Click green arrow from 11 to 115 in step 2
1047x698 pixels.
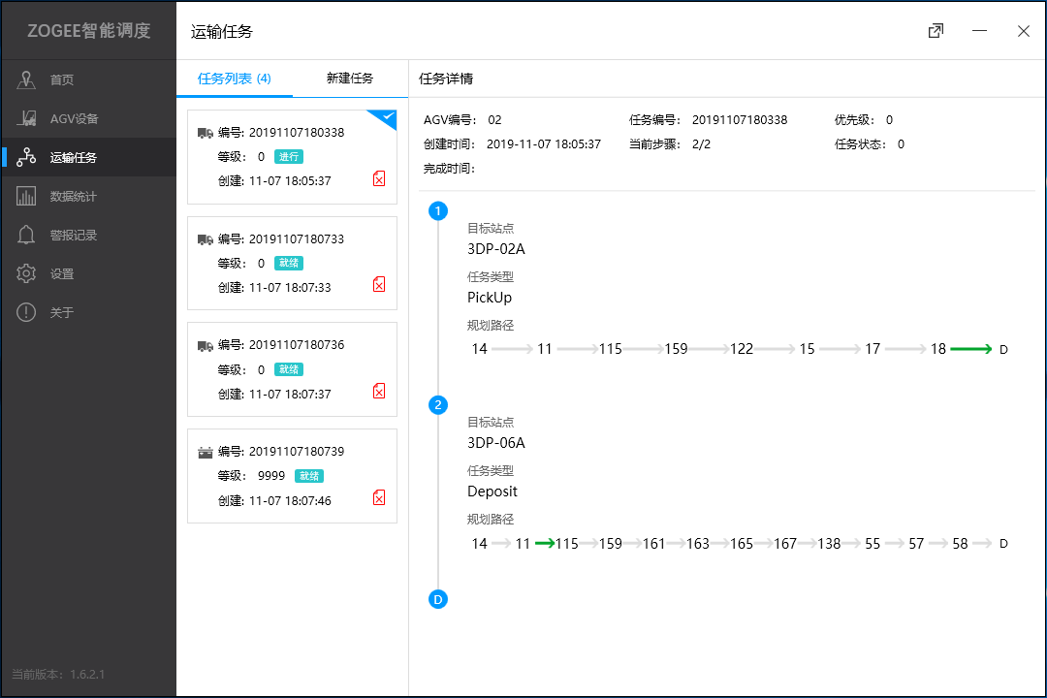point(545,543)
